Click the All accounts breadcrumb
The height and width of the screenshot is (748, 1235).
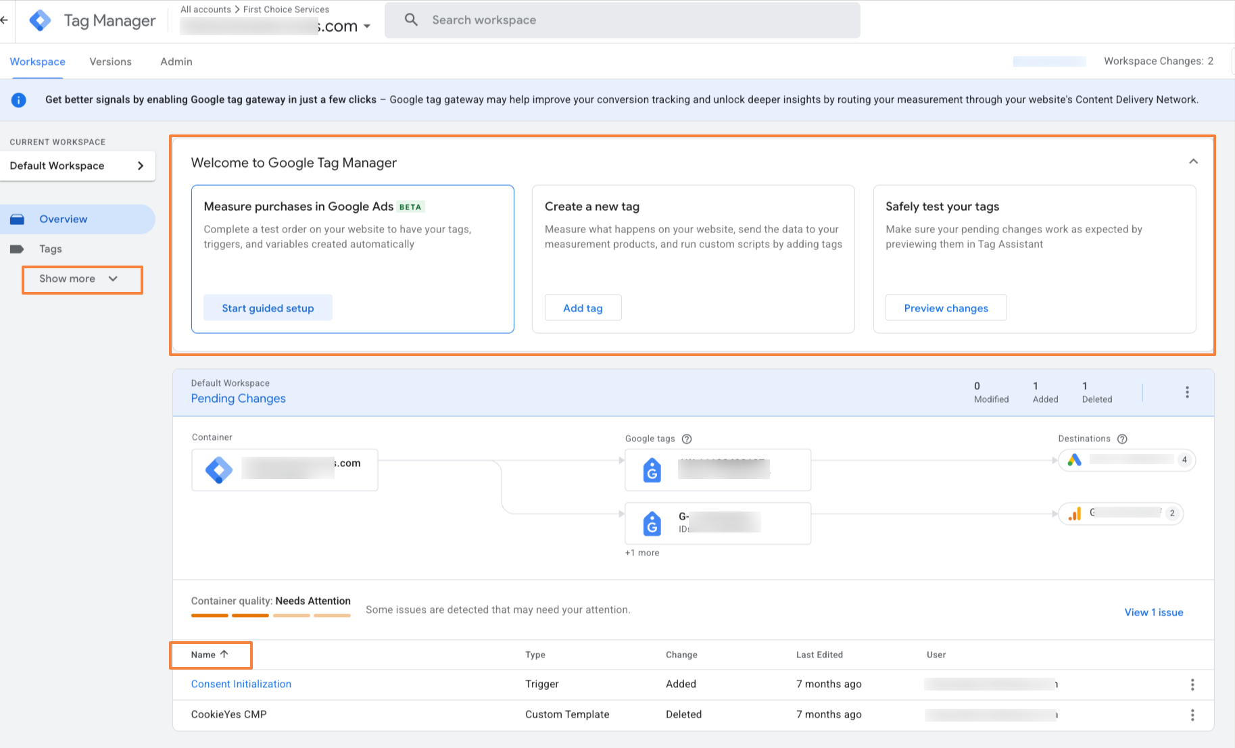205,9
